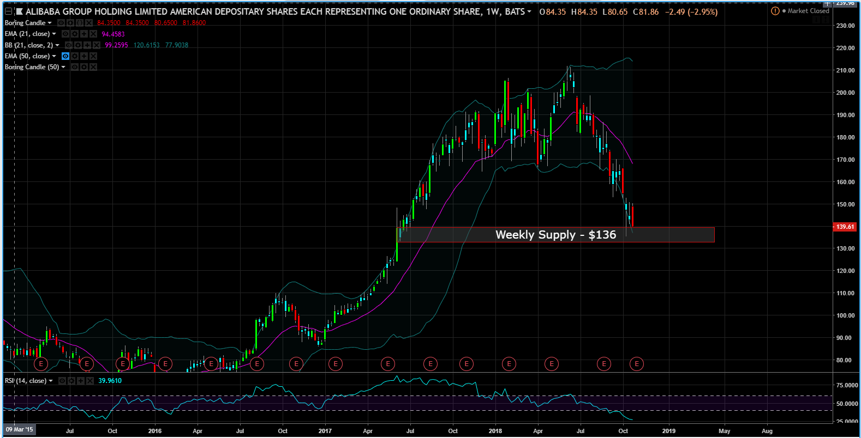Remove EMA (50, close) with X icon
Screen dimensions: 861x438
coord(93,56)
